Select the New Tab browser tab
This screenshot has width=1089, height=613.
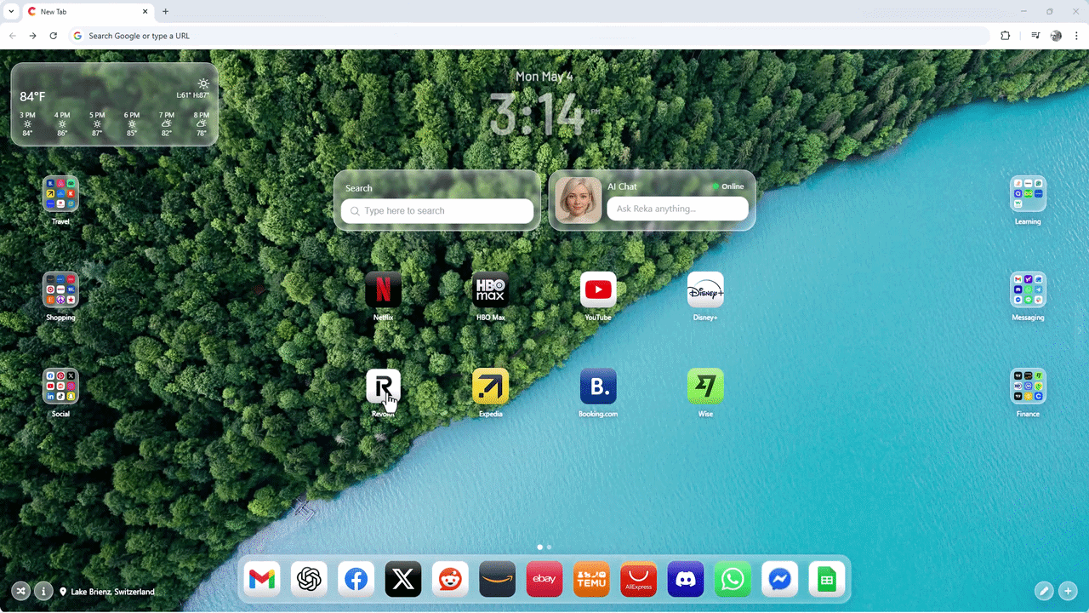[85, 12]
